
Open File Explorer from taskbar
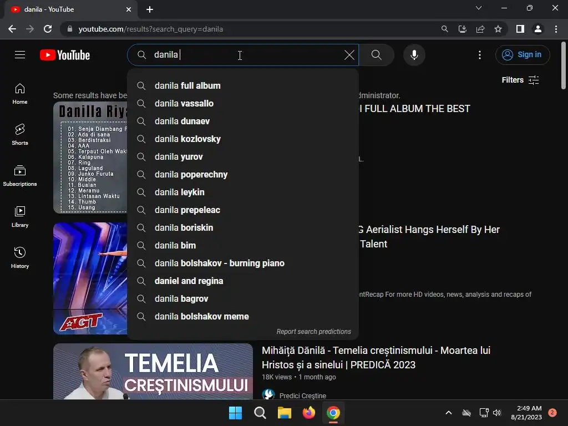point(285,413)
